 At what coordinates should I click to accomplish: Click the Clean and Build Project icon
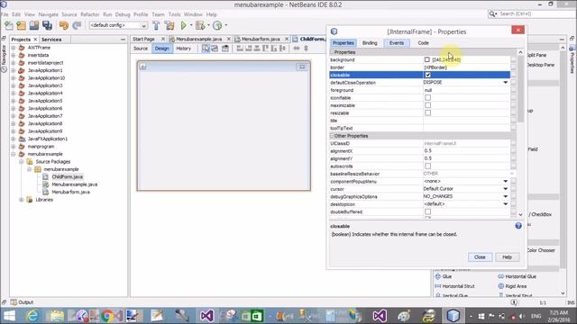click(x=169, y=25)
